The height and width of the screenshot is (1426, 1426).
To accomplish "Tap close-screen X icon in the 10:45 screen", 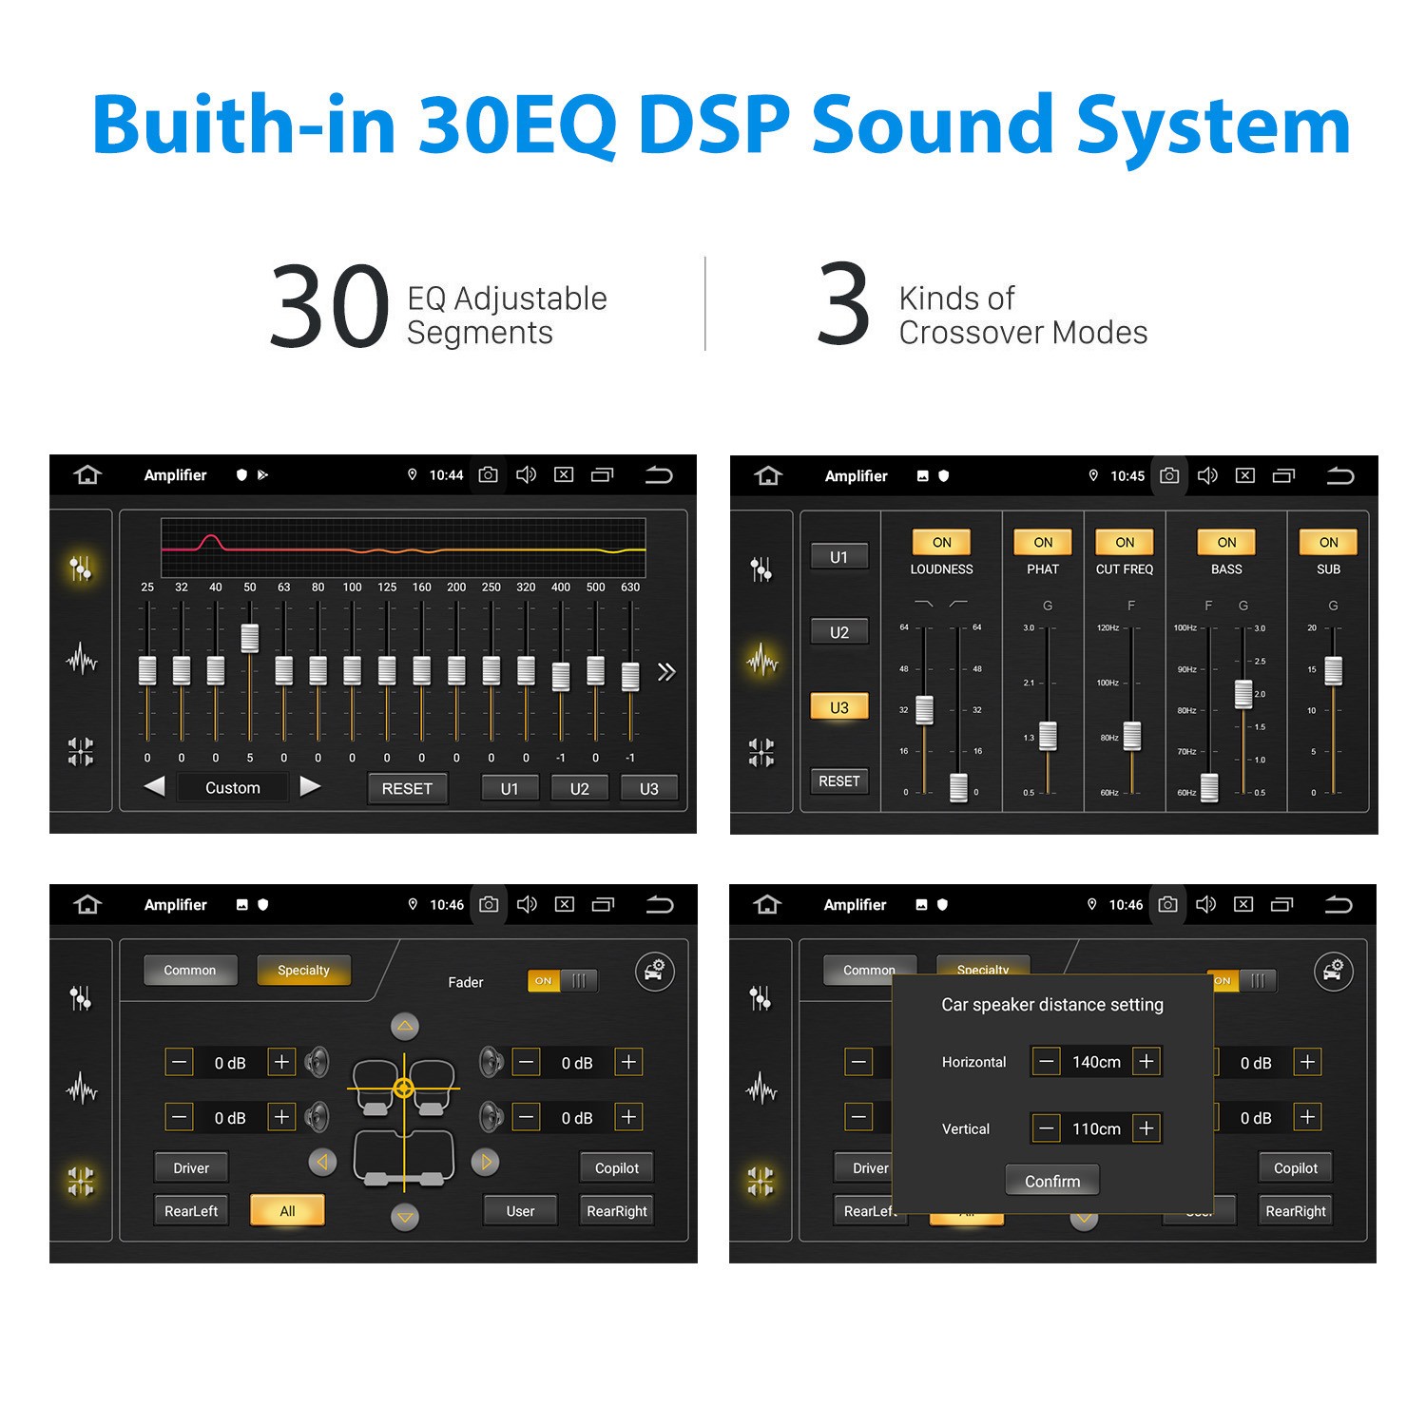I will [x=1245, y=475].
